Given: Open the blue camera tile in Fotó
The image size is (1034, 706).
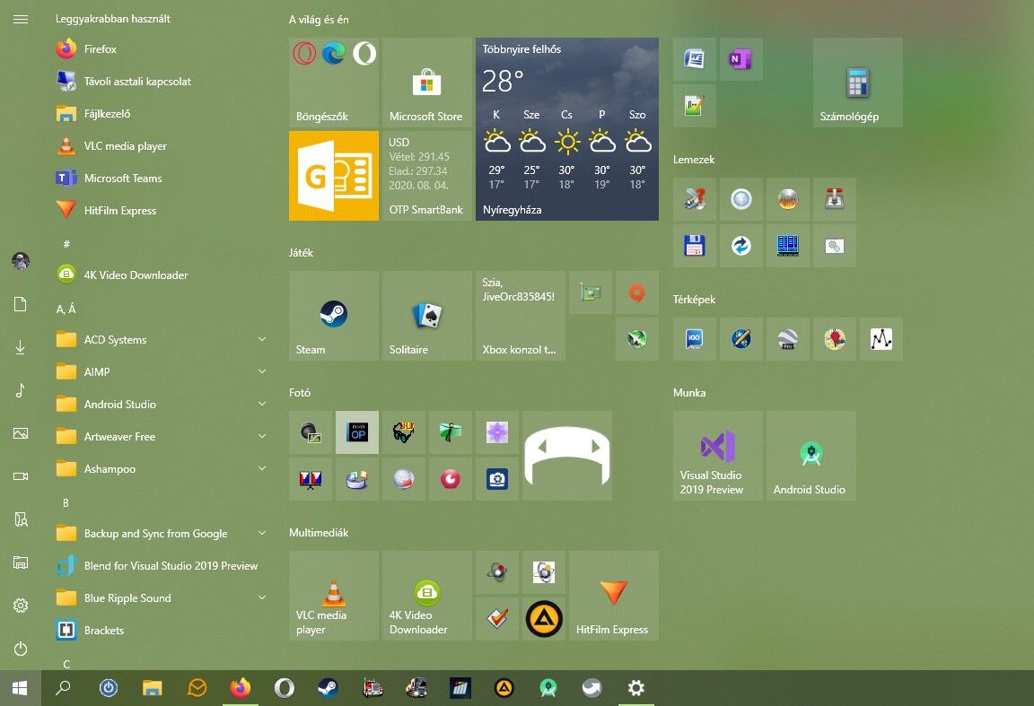Looking at the screenshot, I should (x=497, y=478).
